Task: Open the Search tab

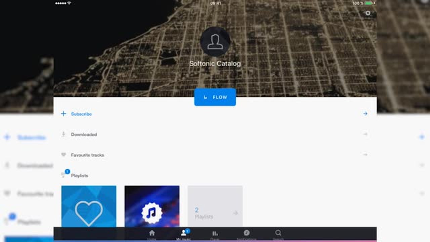Action: coord(278,235)
